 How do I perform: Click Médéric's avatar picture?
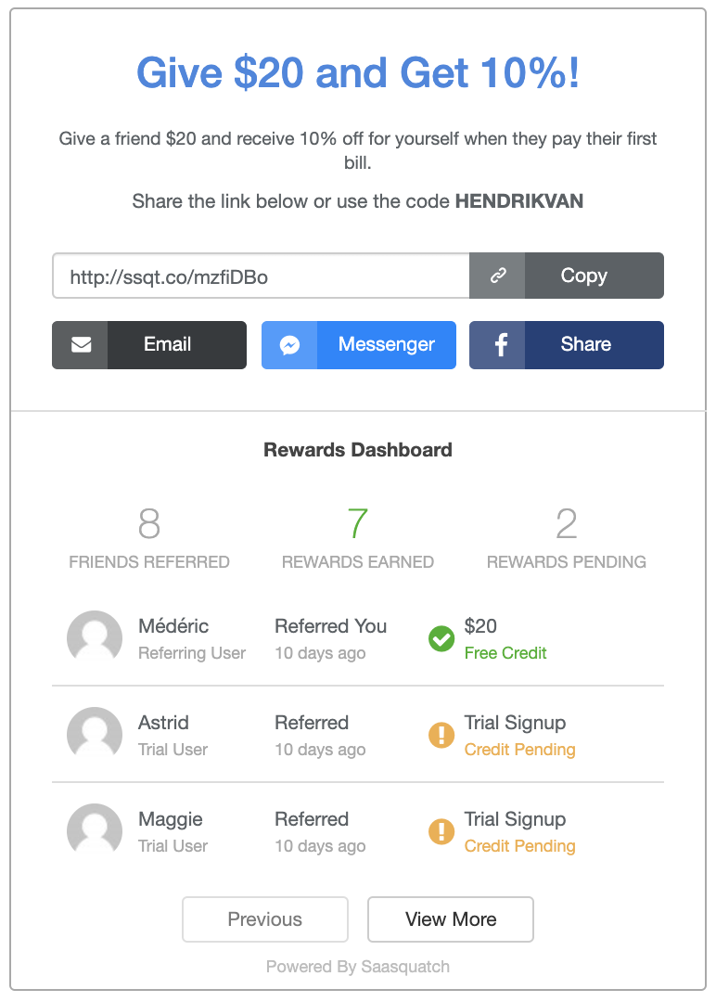click(95, 638)
